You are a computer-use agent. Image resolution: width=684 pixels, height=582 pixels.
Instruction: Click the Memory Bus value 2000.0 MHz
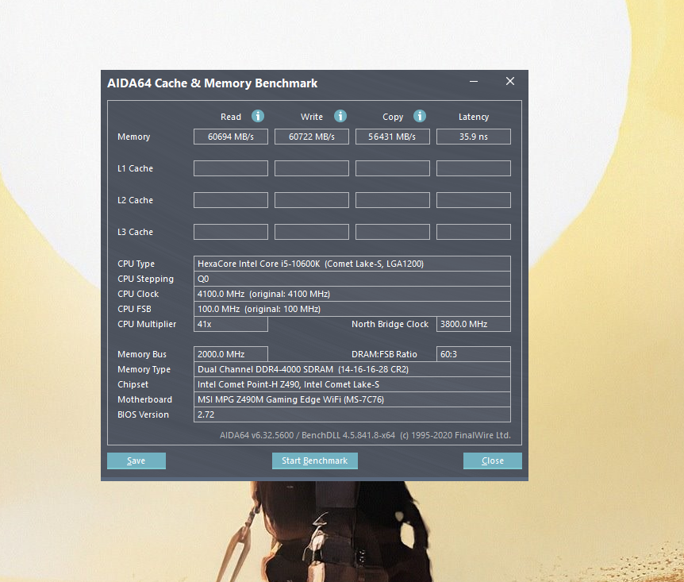tap(231, 354)
